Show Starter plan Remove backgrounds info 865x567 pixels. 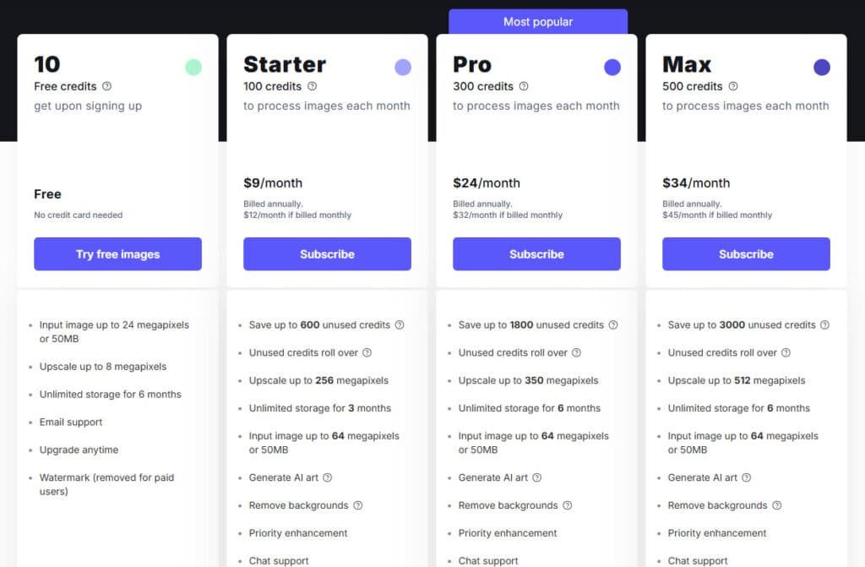pos(358,506)
